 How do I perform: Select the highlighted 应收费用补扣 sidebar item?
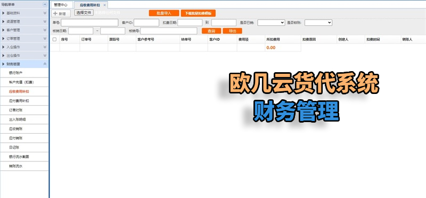(x=24, y=91)
